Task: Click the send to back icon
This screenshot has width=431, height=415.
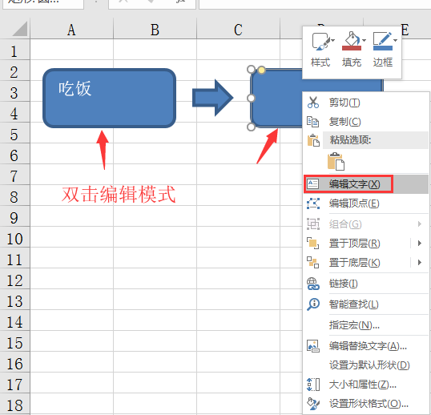Action: click(x=312, y=263)
